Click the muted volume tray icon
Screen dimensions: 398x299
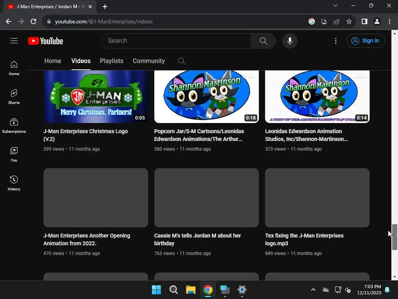(x=348, y=290)
